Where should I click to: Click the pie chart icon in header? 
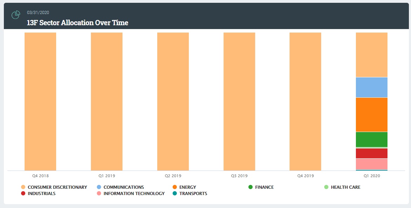pyautogui.click(x=16, y=15)
